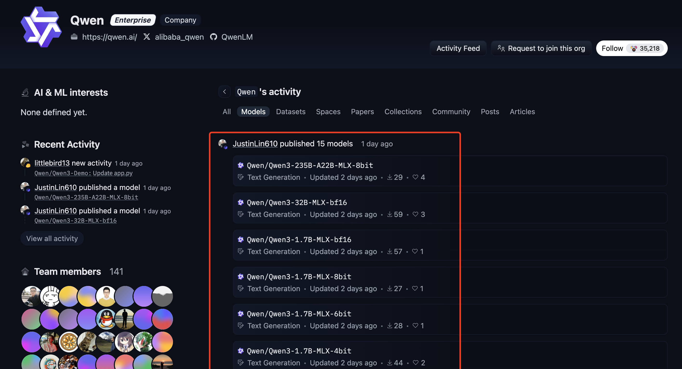Open the https://qwen.ai/ website link
Viewport: 682px width, 369px height.
[110, 37]
